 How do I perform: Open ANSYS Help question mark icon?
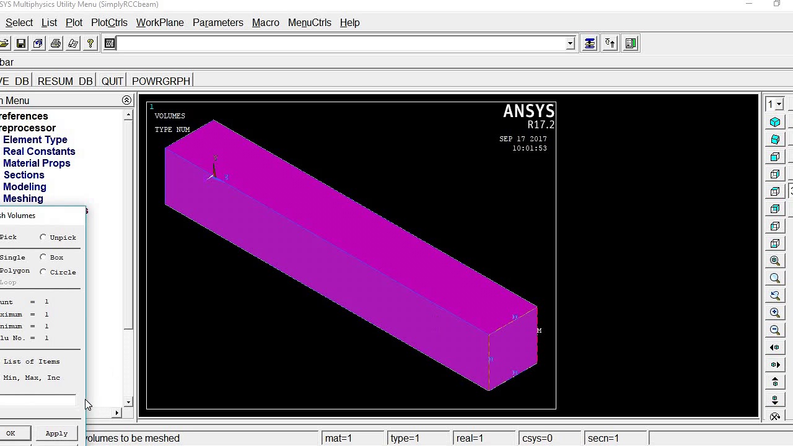tap(90, 43)
